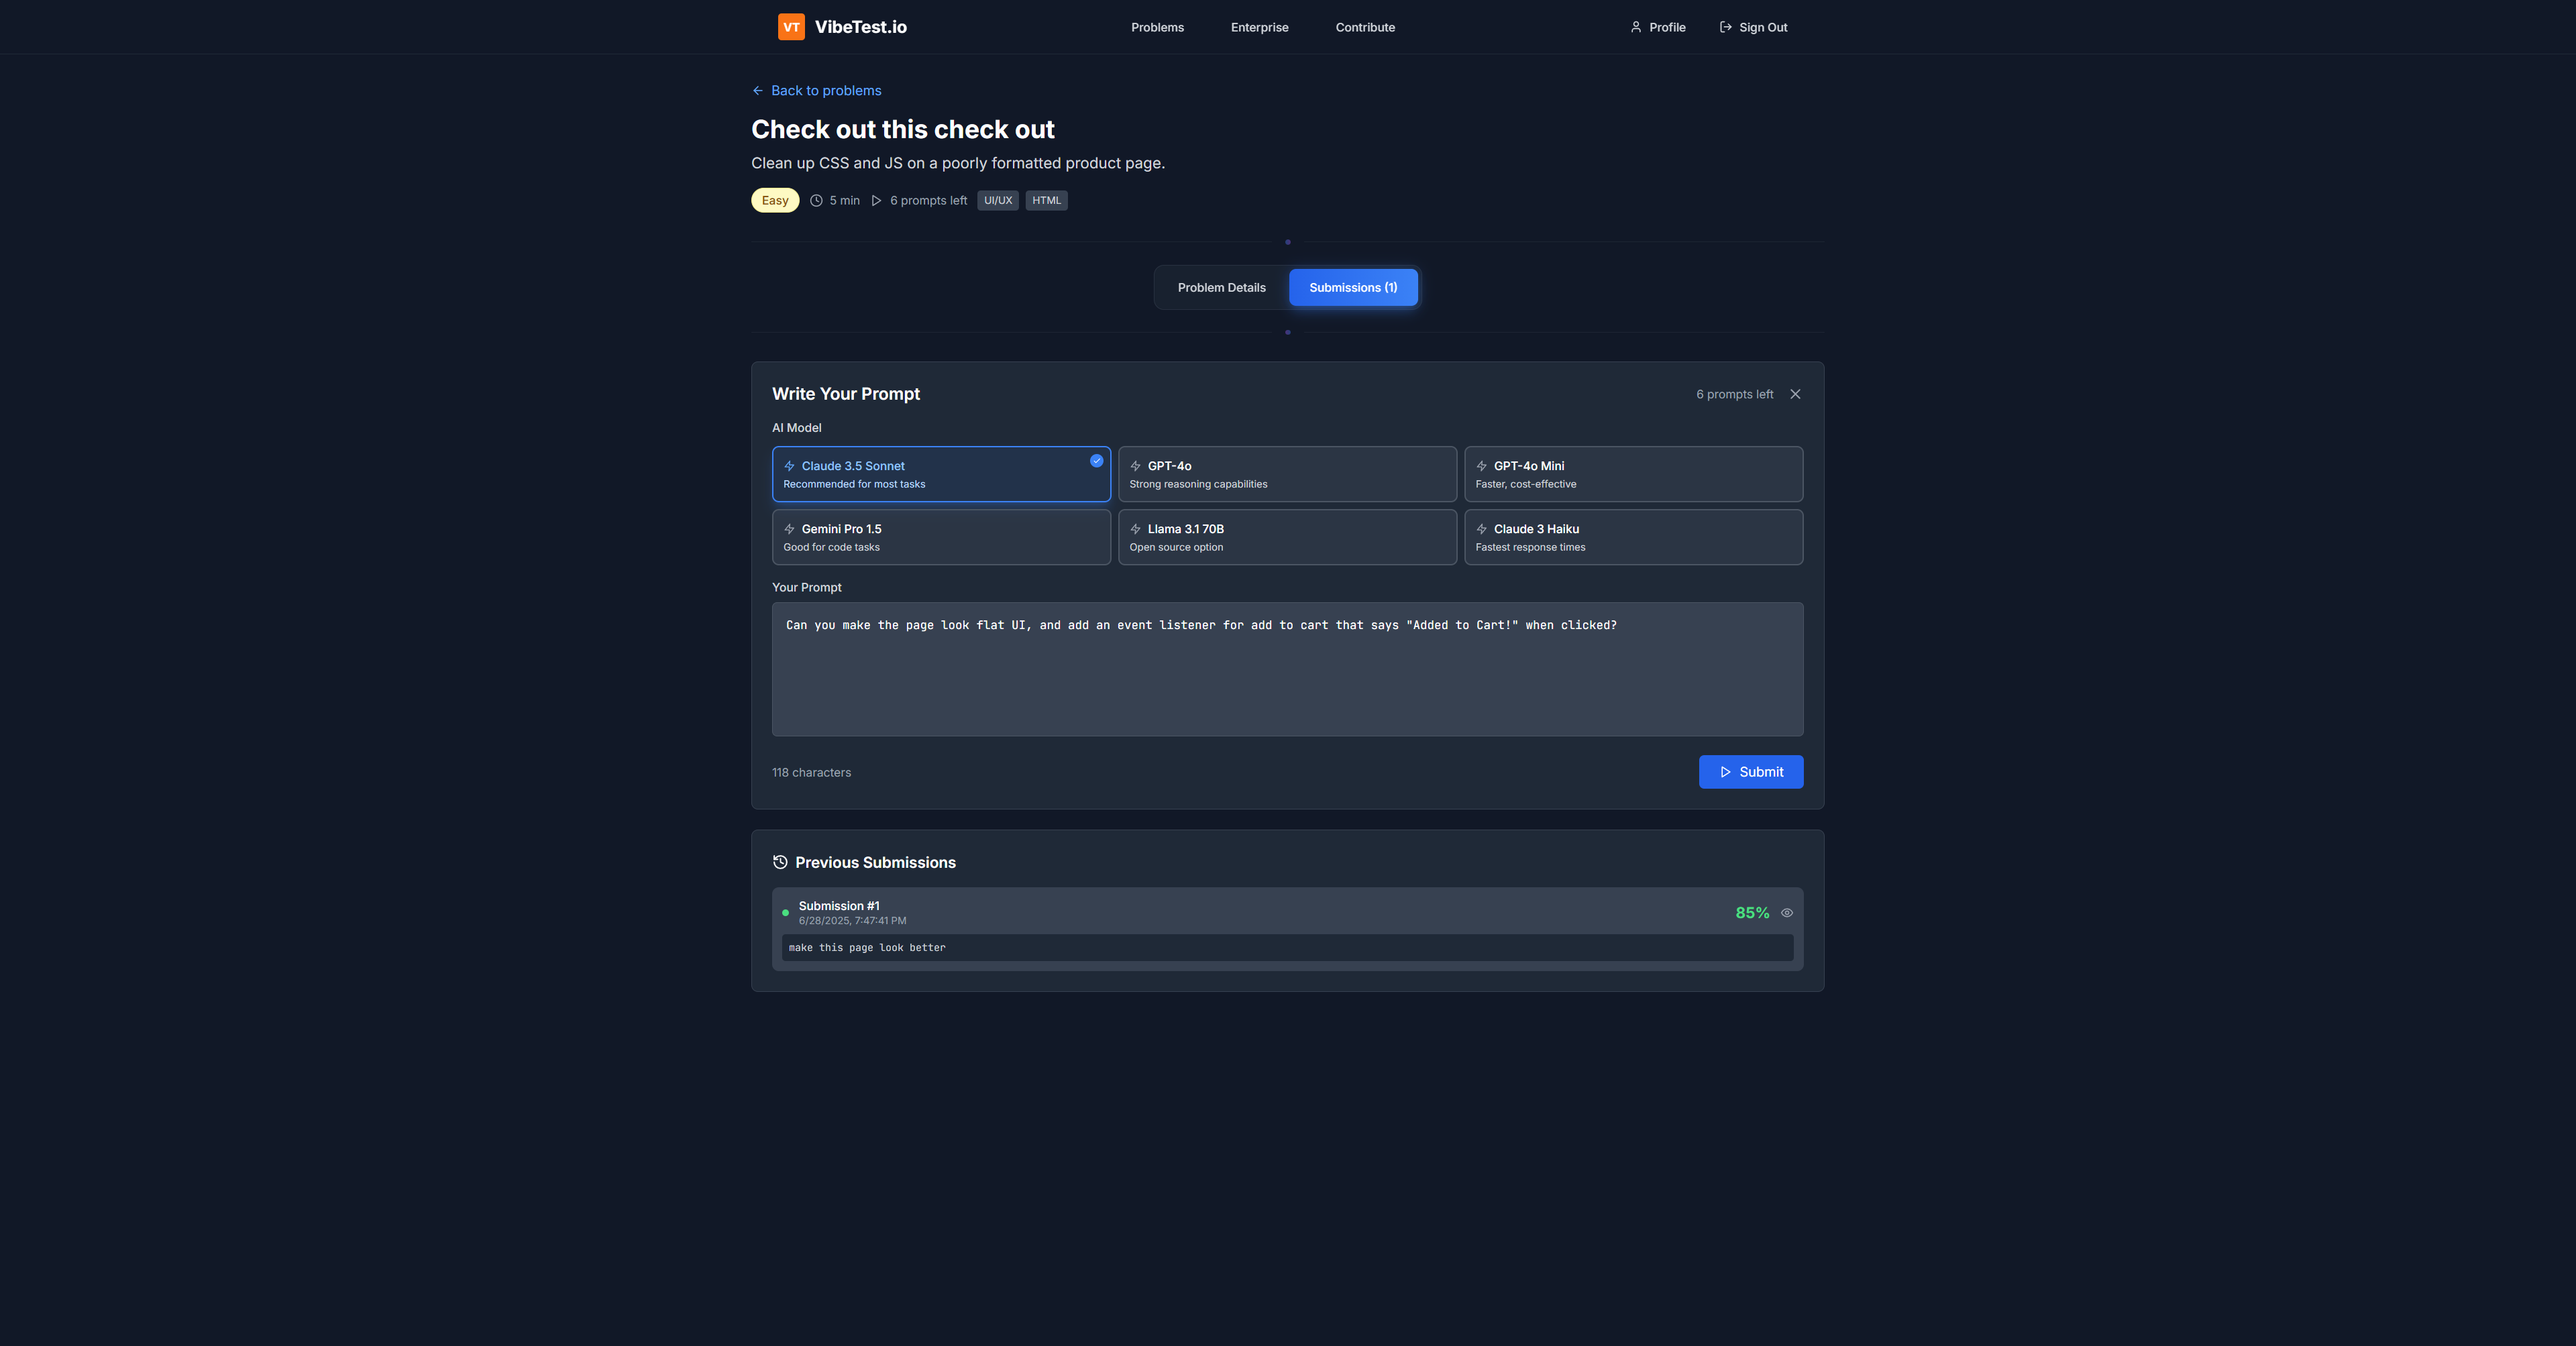Click inside the Your Prompt text area
The width and height of the screenshot is (2576, 1346).
pyautogui.click(x=1286, y=680)
